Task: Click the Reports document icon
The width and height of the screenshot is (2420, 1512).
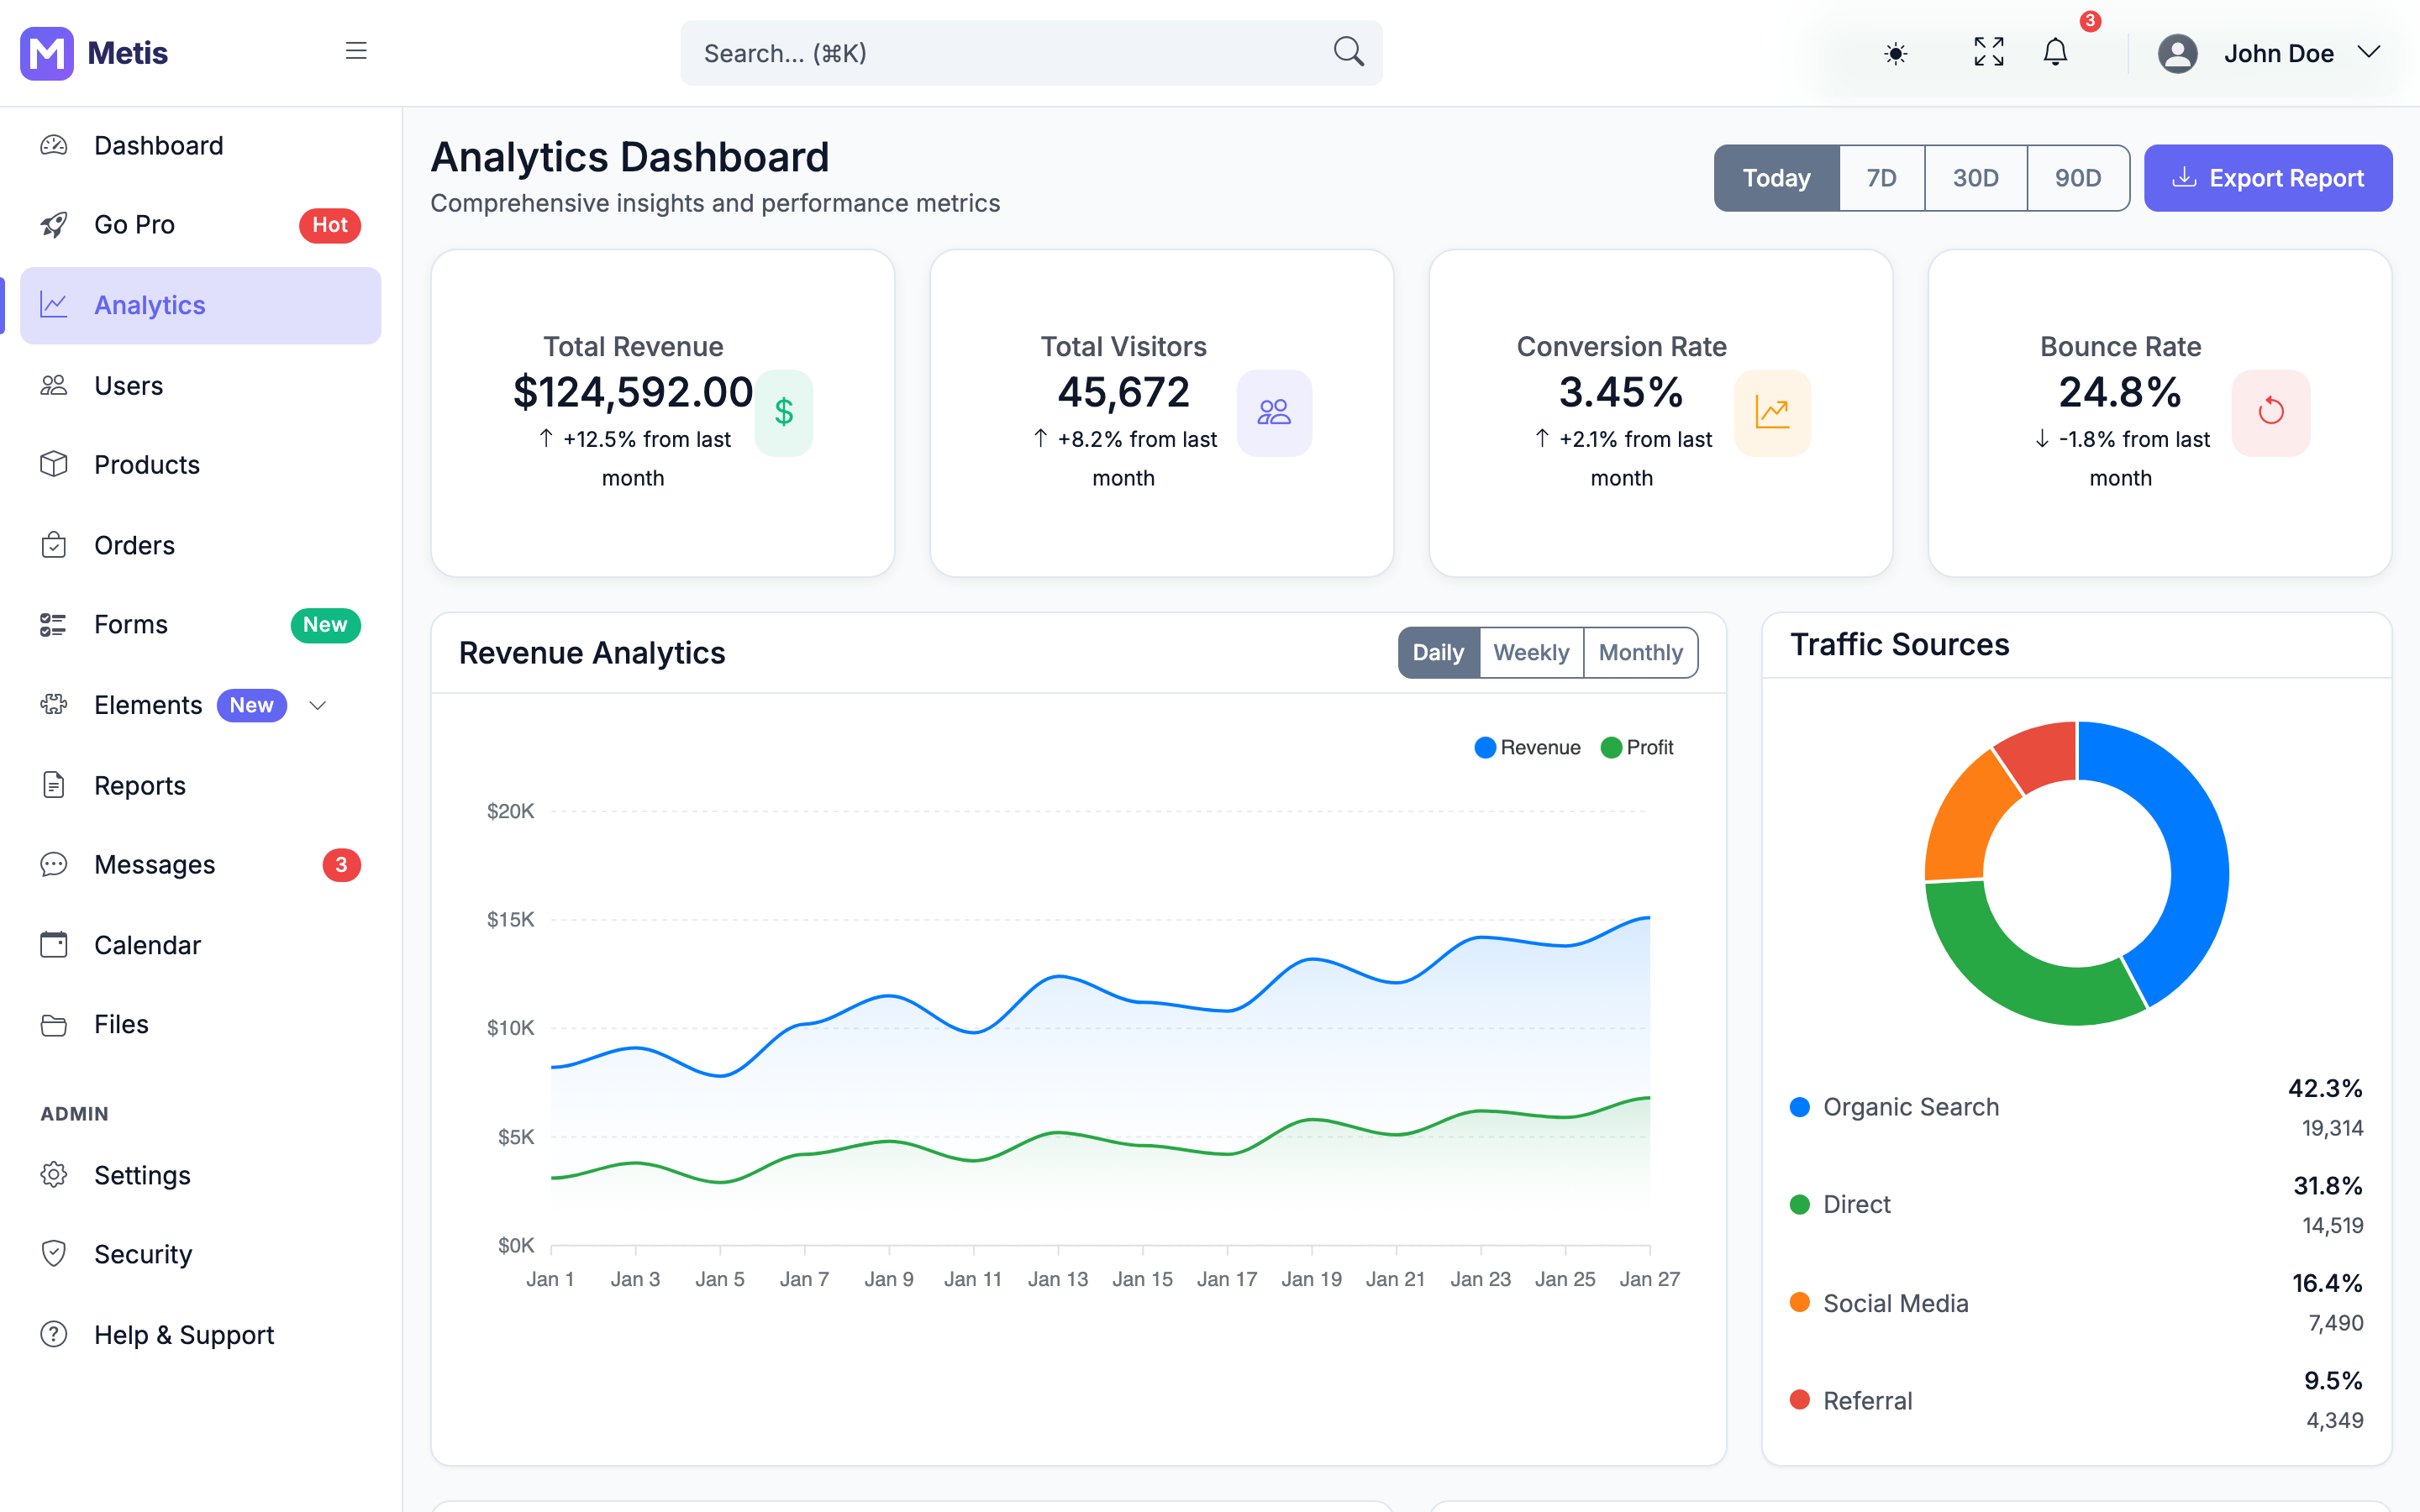Action: [x=54, y=785]
